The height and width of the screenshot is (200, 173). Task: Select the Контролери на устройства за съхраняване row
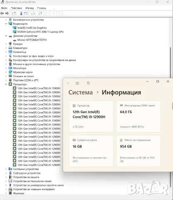pyautogui.click(x=44, y=60)
